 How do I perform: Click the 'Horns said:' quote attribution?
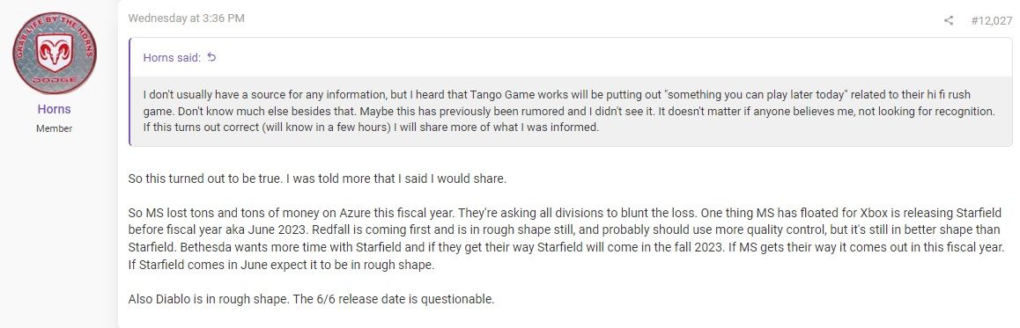[172, 58]
